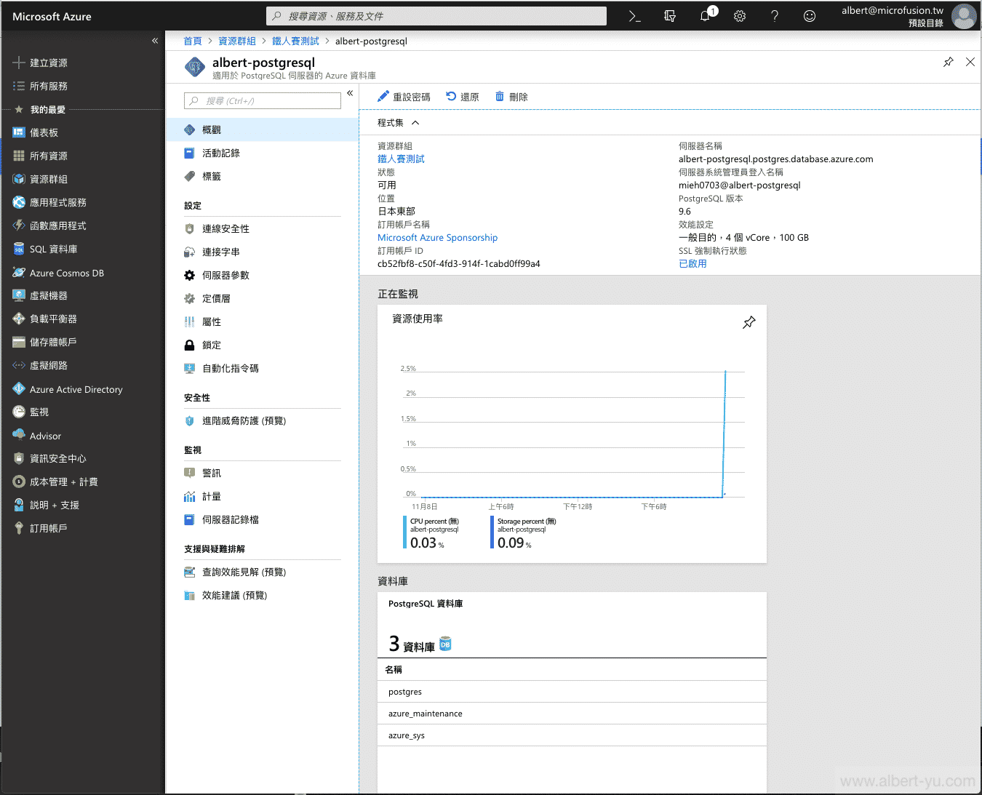982x795 pixels.
Task: Open the directory and subscription filter icon
Action: (670, 16)
